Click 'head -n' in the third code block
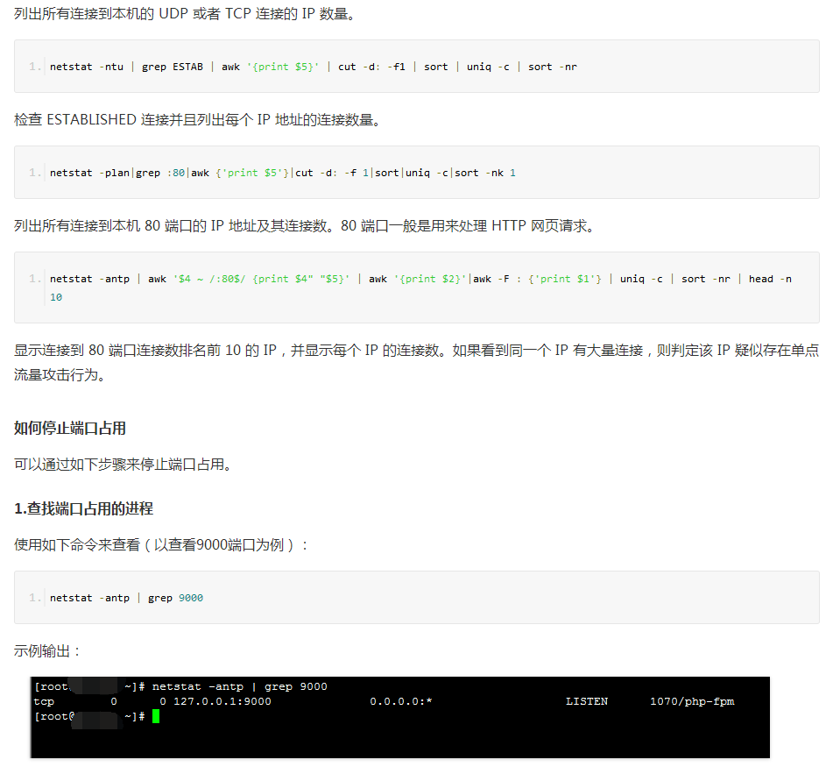 [770, 279]
